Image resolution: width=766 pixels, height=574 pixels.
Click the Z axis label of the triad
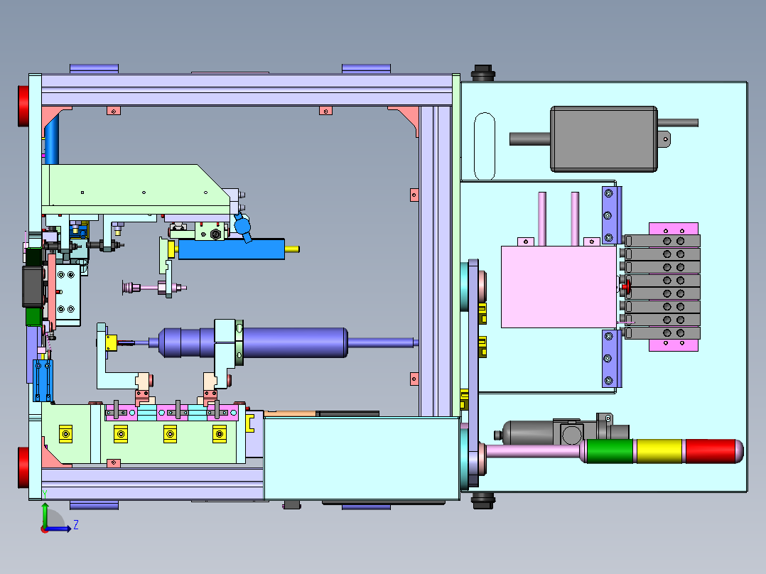click(76, 525)
